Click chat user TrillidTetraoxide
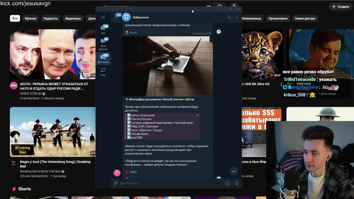Viewport: 354px width, 199px height. pos(300,80)
